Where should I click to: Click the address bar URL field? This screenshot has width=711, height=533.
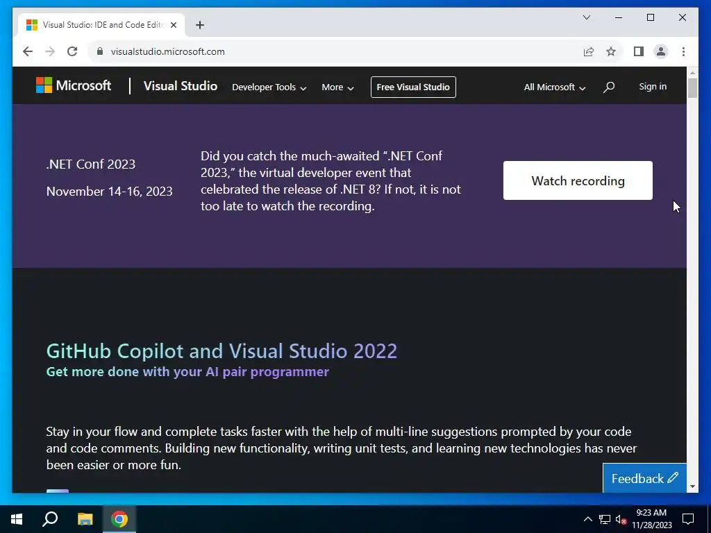coord(335,51)
